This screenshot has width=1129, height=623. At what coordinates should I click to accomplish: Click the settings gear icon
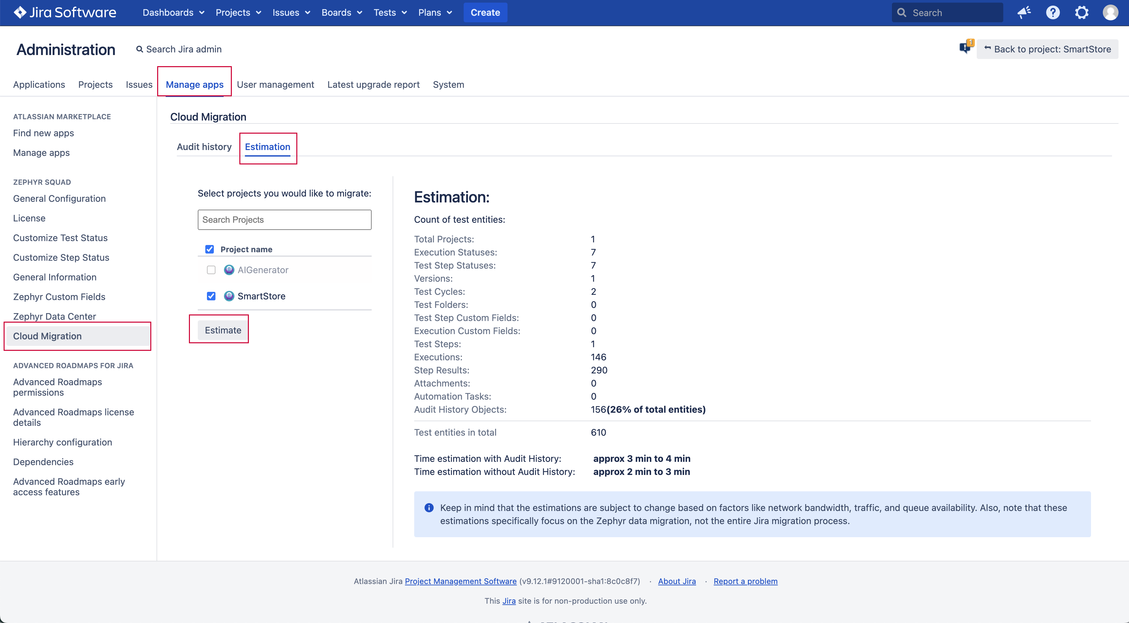point(1082,12)
